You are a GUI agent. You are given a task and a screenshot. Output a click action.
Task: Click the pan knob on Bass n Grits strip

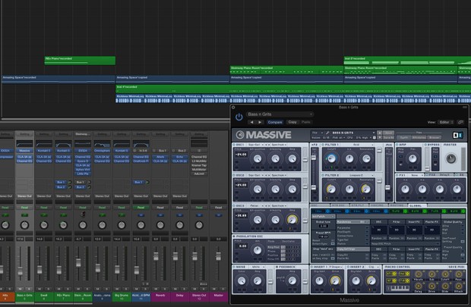24,225
